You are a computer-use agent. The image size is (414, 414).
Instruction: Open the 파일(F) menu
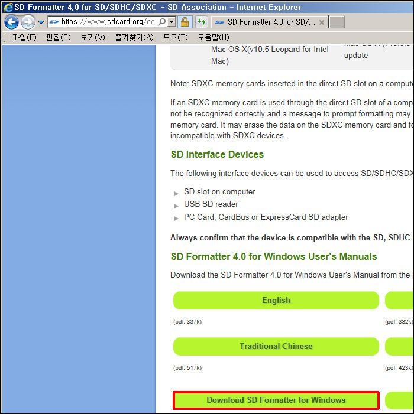(24, 37)
